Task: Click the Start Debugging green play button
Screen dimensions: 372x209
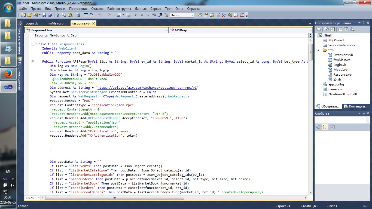Action: pyautogui.click(x=136, y=15)
